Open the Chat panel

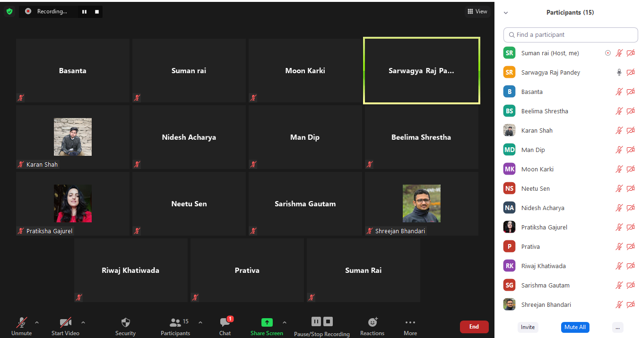tap(225, 323)
